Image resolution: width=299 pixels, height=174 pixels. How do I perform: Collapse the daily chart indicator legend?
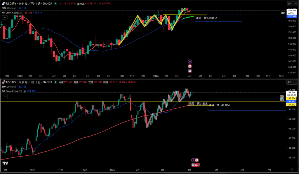click(4, 96)
